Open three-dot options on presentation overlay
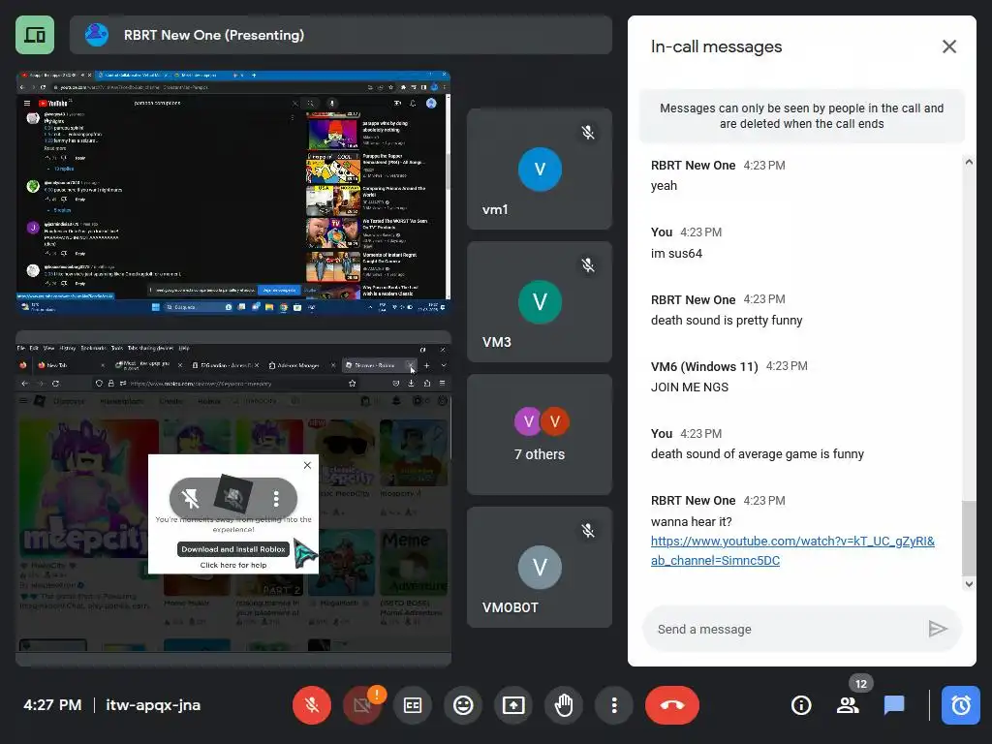The height and width of the screenshot is (744, 992). pos(276,499)
